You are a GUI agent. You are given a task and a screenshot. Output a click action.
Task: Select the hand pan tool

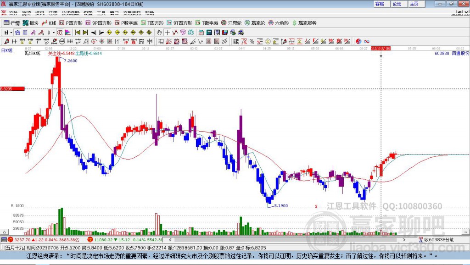pyautogui.click(x=159, y=33)
